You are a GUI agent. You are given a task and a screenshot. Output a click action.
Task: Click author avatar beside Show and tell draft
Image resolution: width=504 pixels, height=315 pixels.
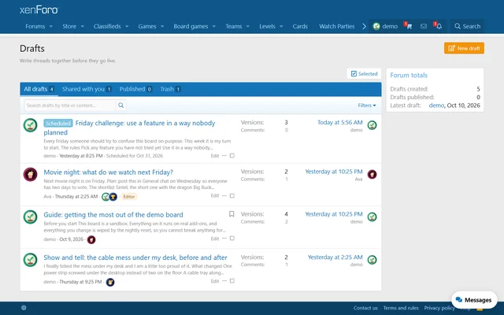point(30,260)
